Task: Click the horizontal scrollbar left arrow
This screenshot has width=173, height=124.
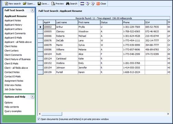Action: pyautogui.click(x=40, y=114)
